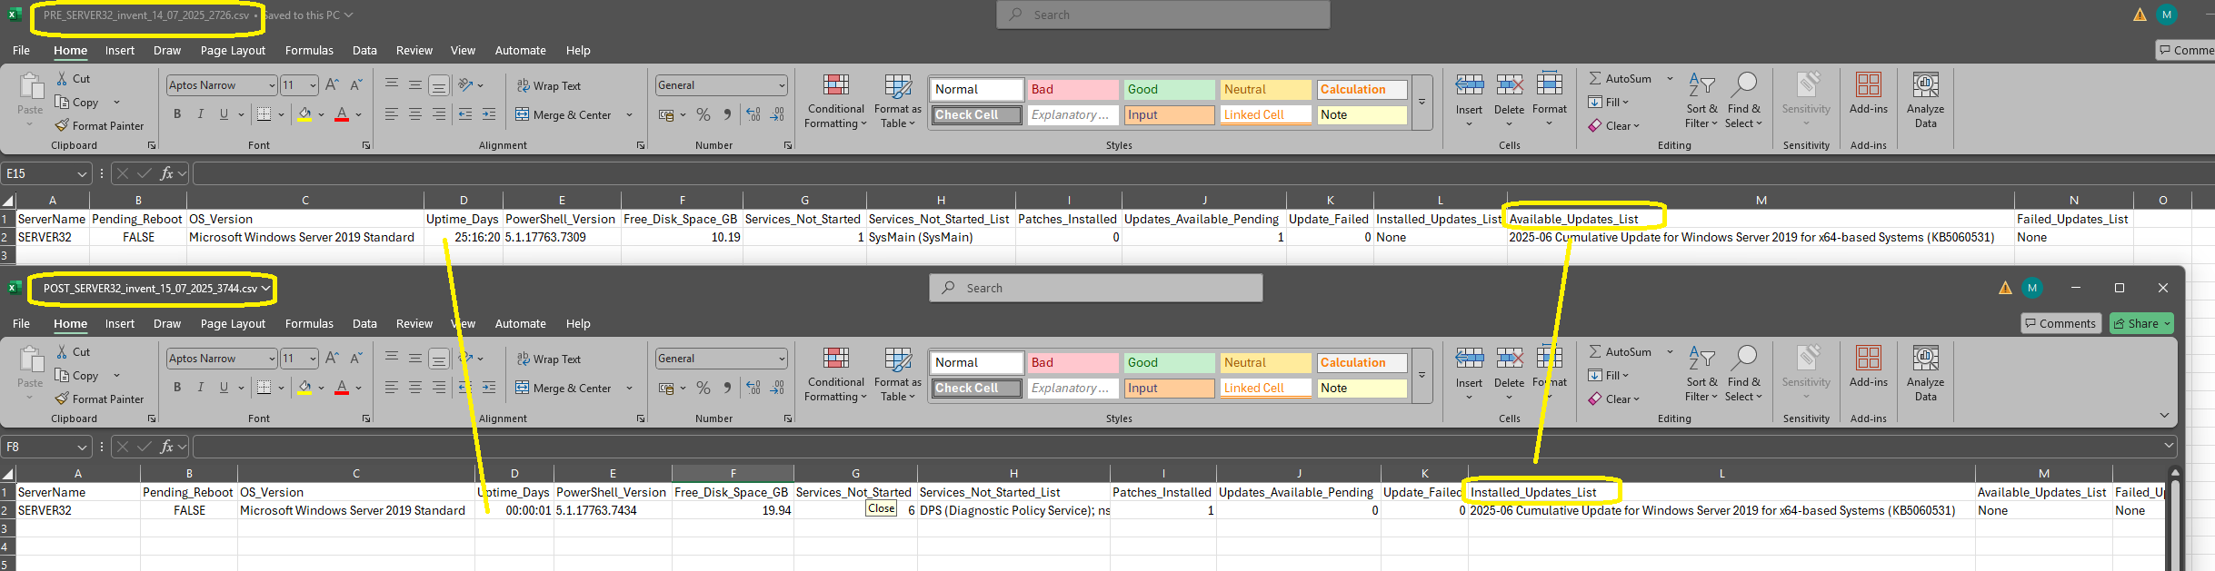Click the green Share button
Image resolution: width=2215 pixels, height=571 pixels.
coord(2140,324)
